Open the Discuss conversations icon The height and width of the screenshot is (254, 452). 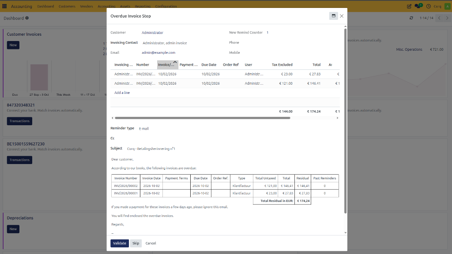coord(418,6)
